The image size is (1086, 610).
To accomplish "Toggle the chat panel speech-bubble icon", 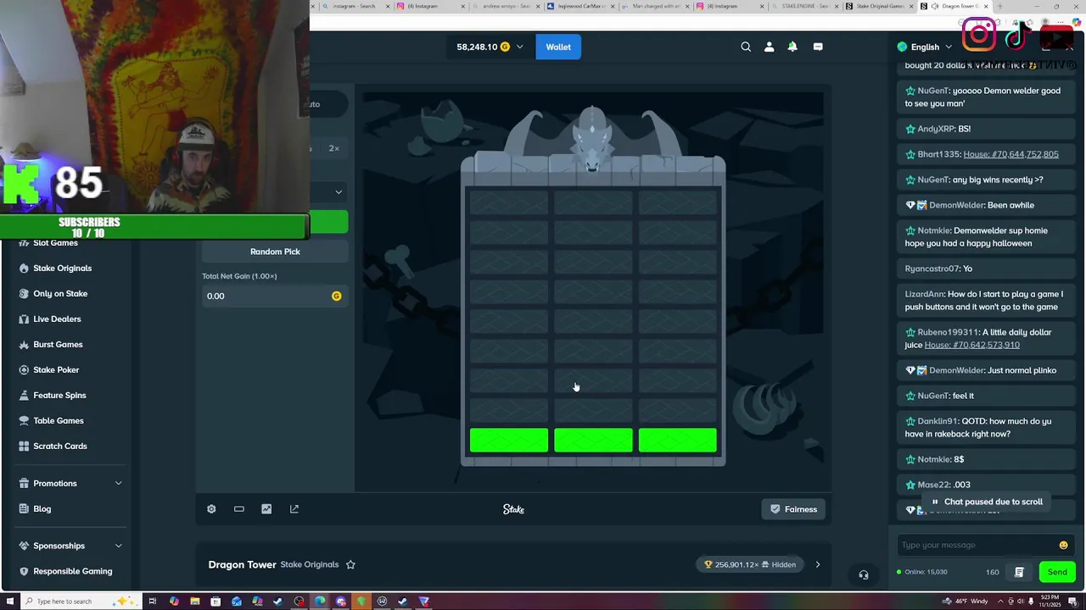I will pyautogui.click(x=818, y=47).
